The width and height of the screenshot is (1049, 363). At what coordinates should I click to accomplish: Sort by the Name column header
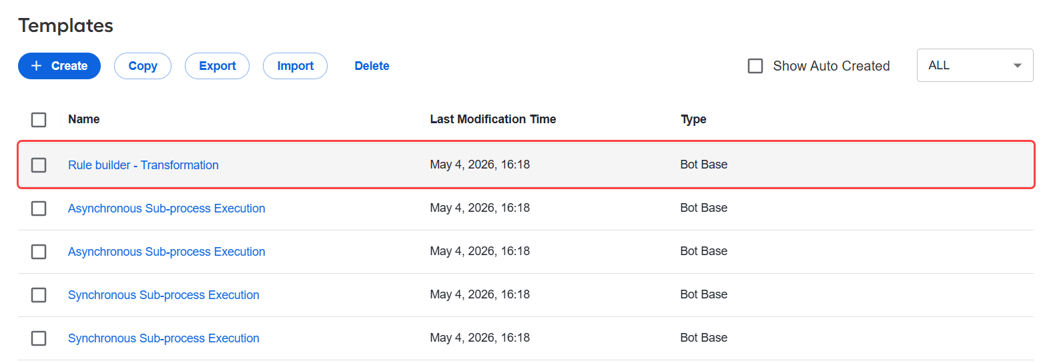tap(84, 119)
